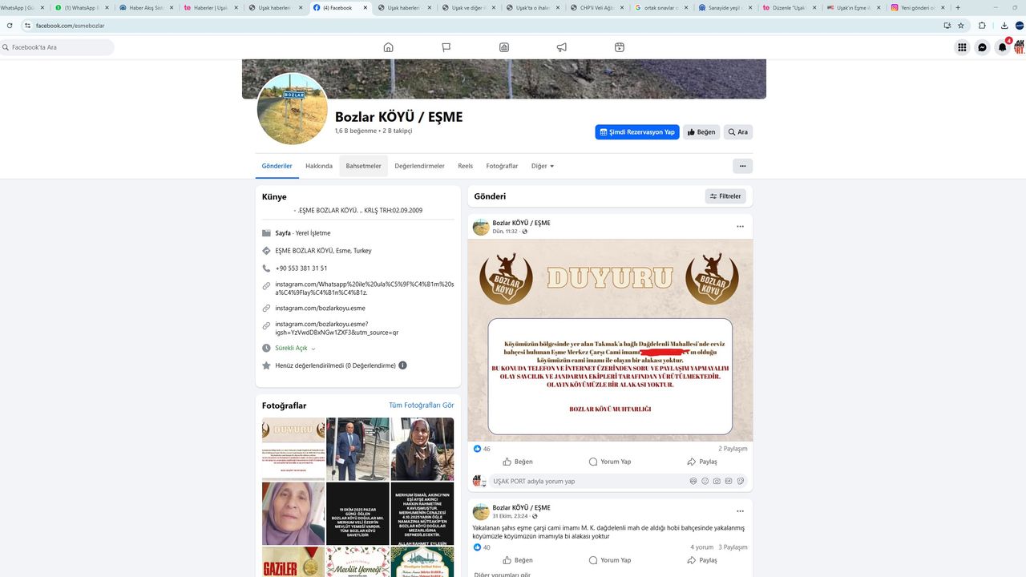The image size is (1026, 577).
Task: Open the notifications bell icon
Action: [1002, 47]
